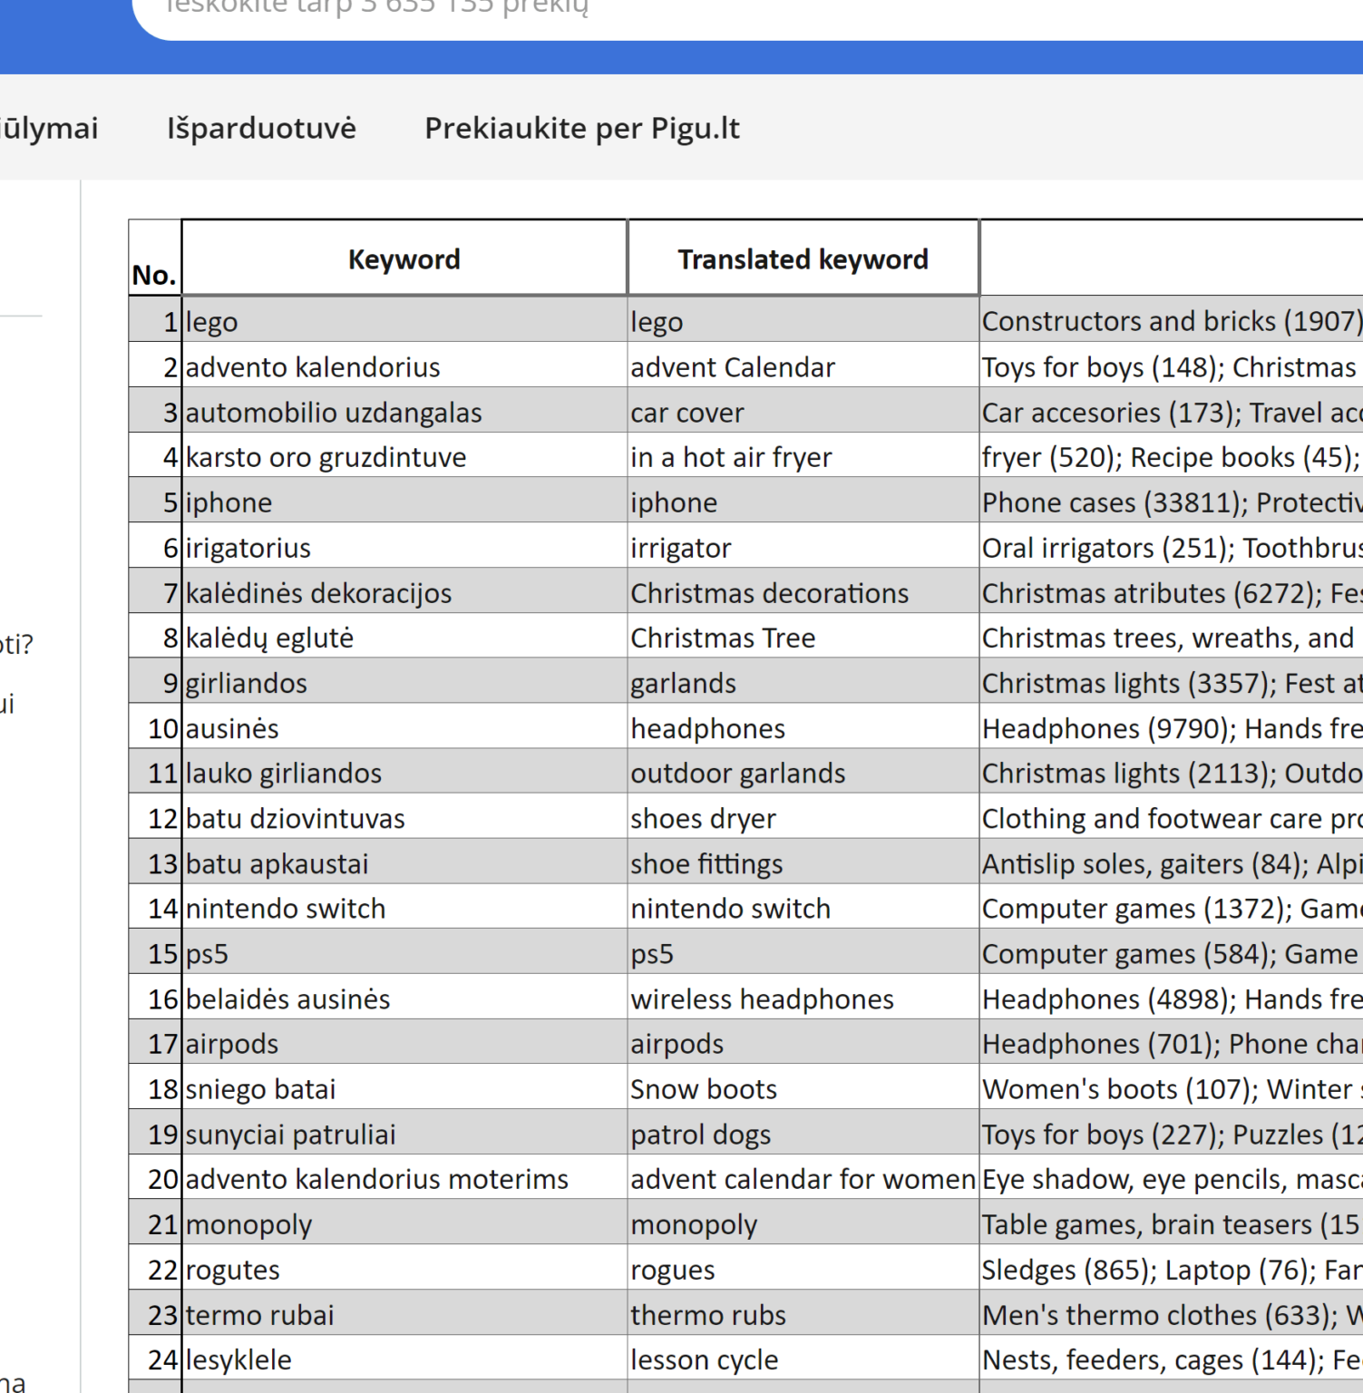Select the 'irrigator' translation cell

coord(803,545)
